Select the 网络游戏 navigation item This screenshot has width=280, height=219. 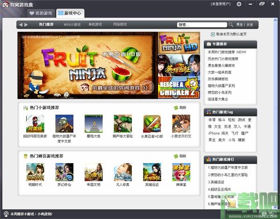(120, 25)
